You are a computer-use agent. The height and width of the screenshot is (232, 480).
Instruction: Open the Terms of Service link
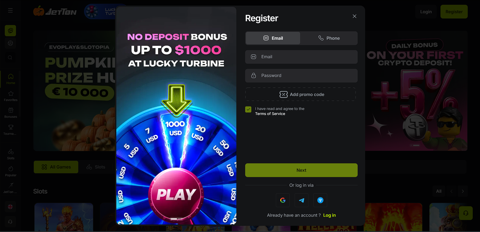coord(270,114)
